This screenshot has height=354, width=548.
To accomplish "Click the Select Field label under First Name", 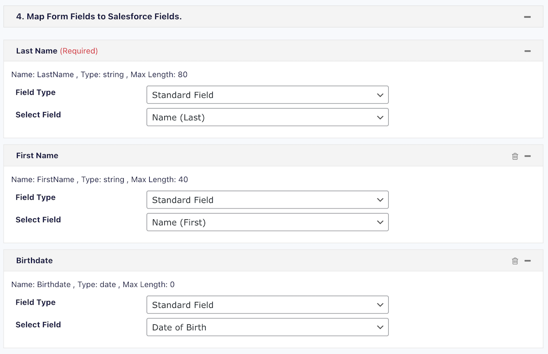I will click(x=38, y=219).
